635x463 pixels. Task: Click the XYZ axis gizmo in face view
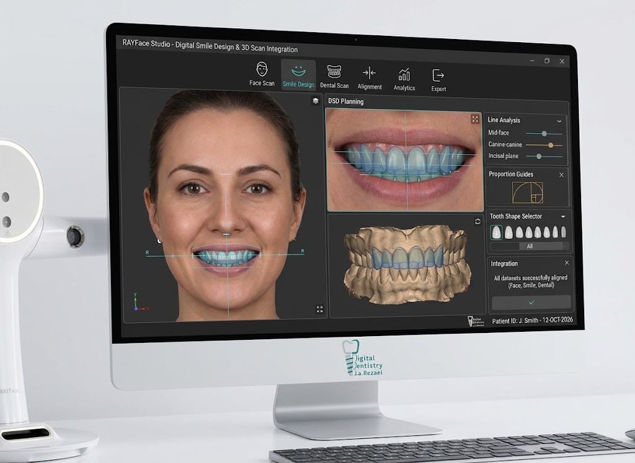pyautogui.click(x=140, y=303)
